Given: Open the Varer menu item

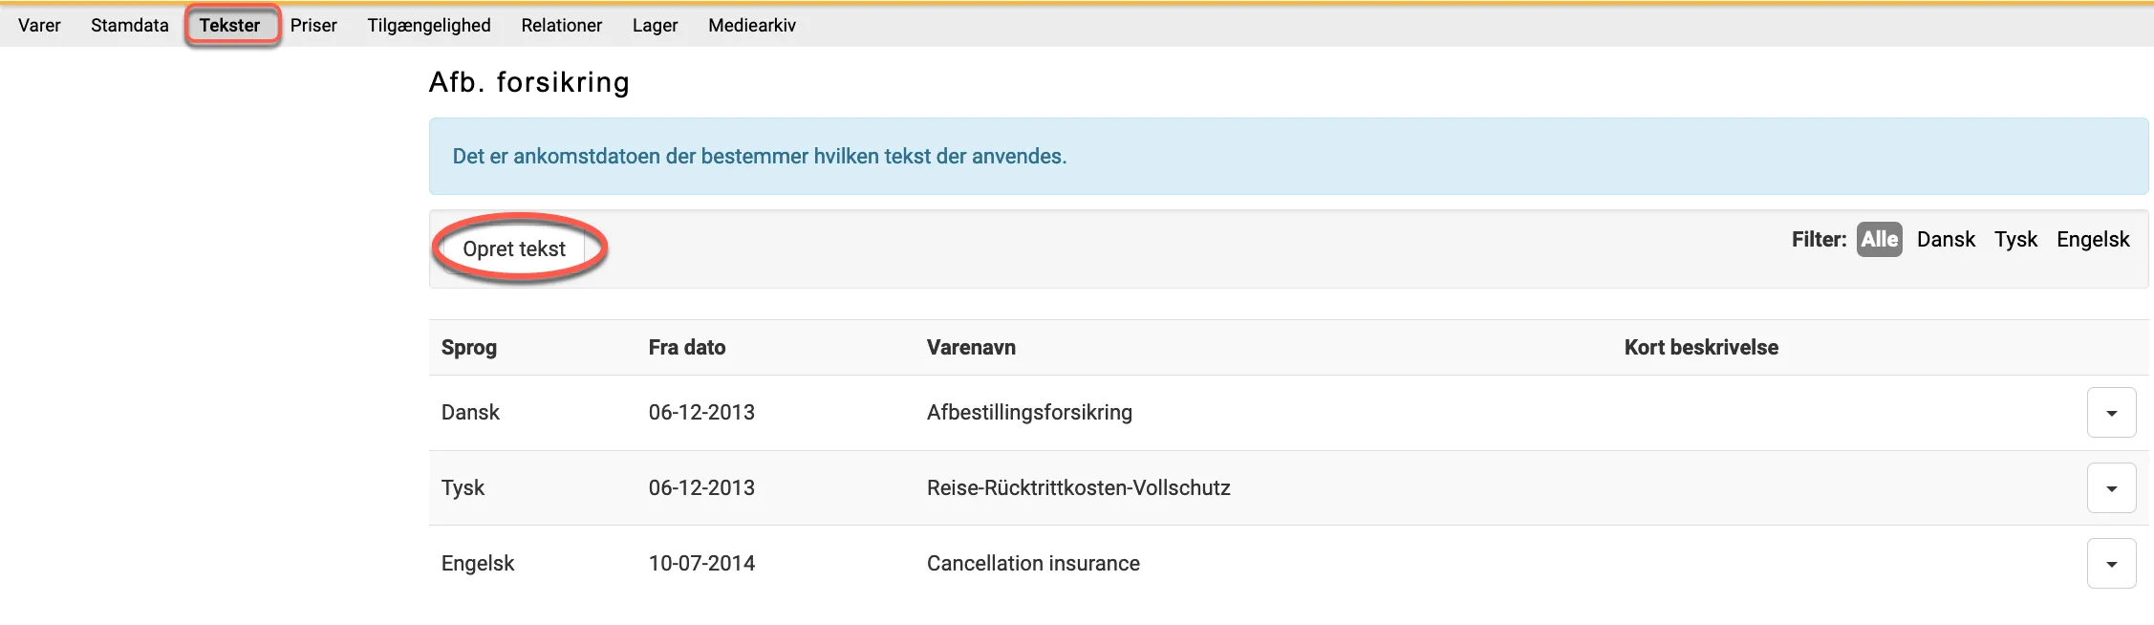Looking at the screenshot, I should [39, 26].
